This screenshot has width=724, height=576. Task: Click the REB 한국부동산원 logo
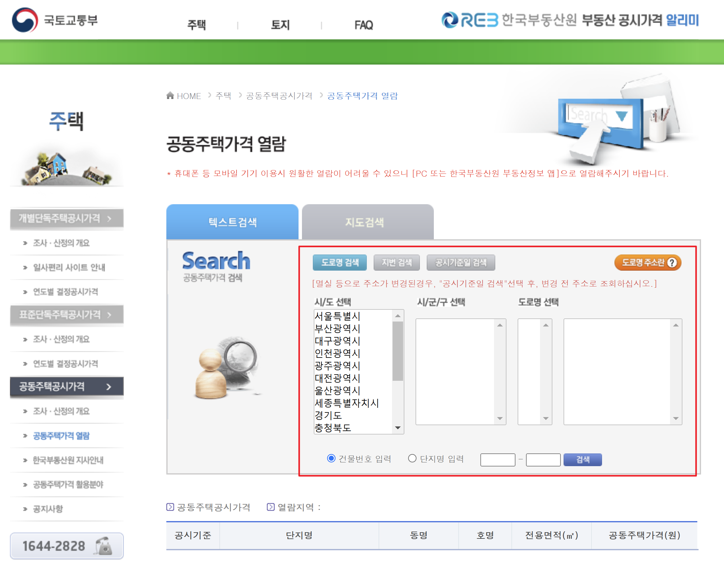coord(470,20)
